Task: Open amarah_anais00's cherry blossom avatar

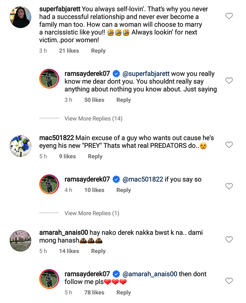Action: (x=20, y=241)
